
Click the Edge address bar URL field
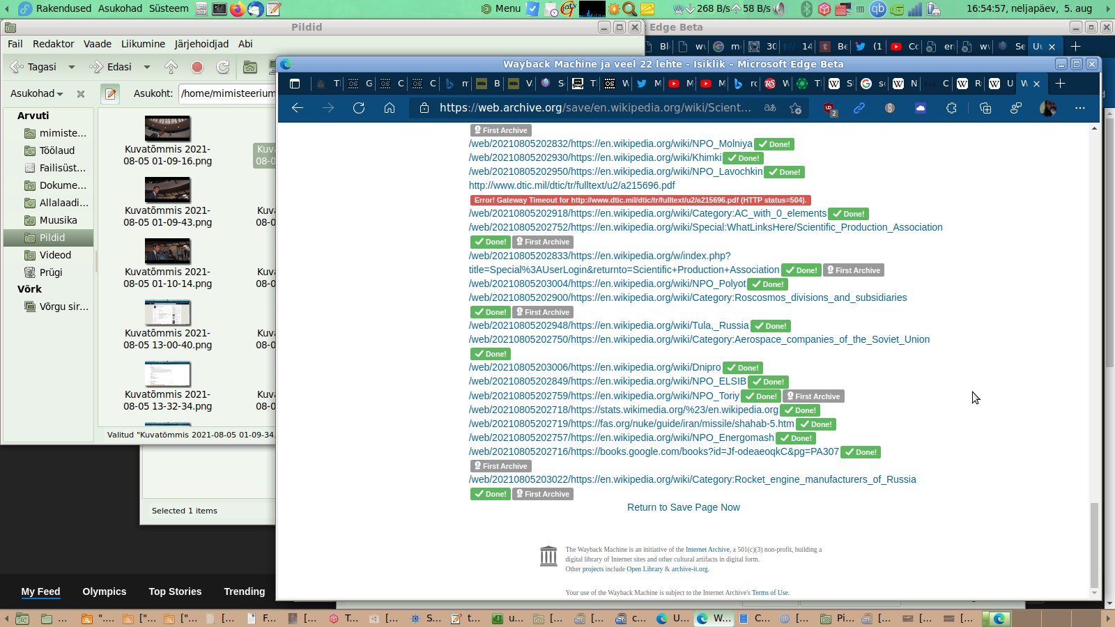point(595,108)
